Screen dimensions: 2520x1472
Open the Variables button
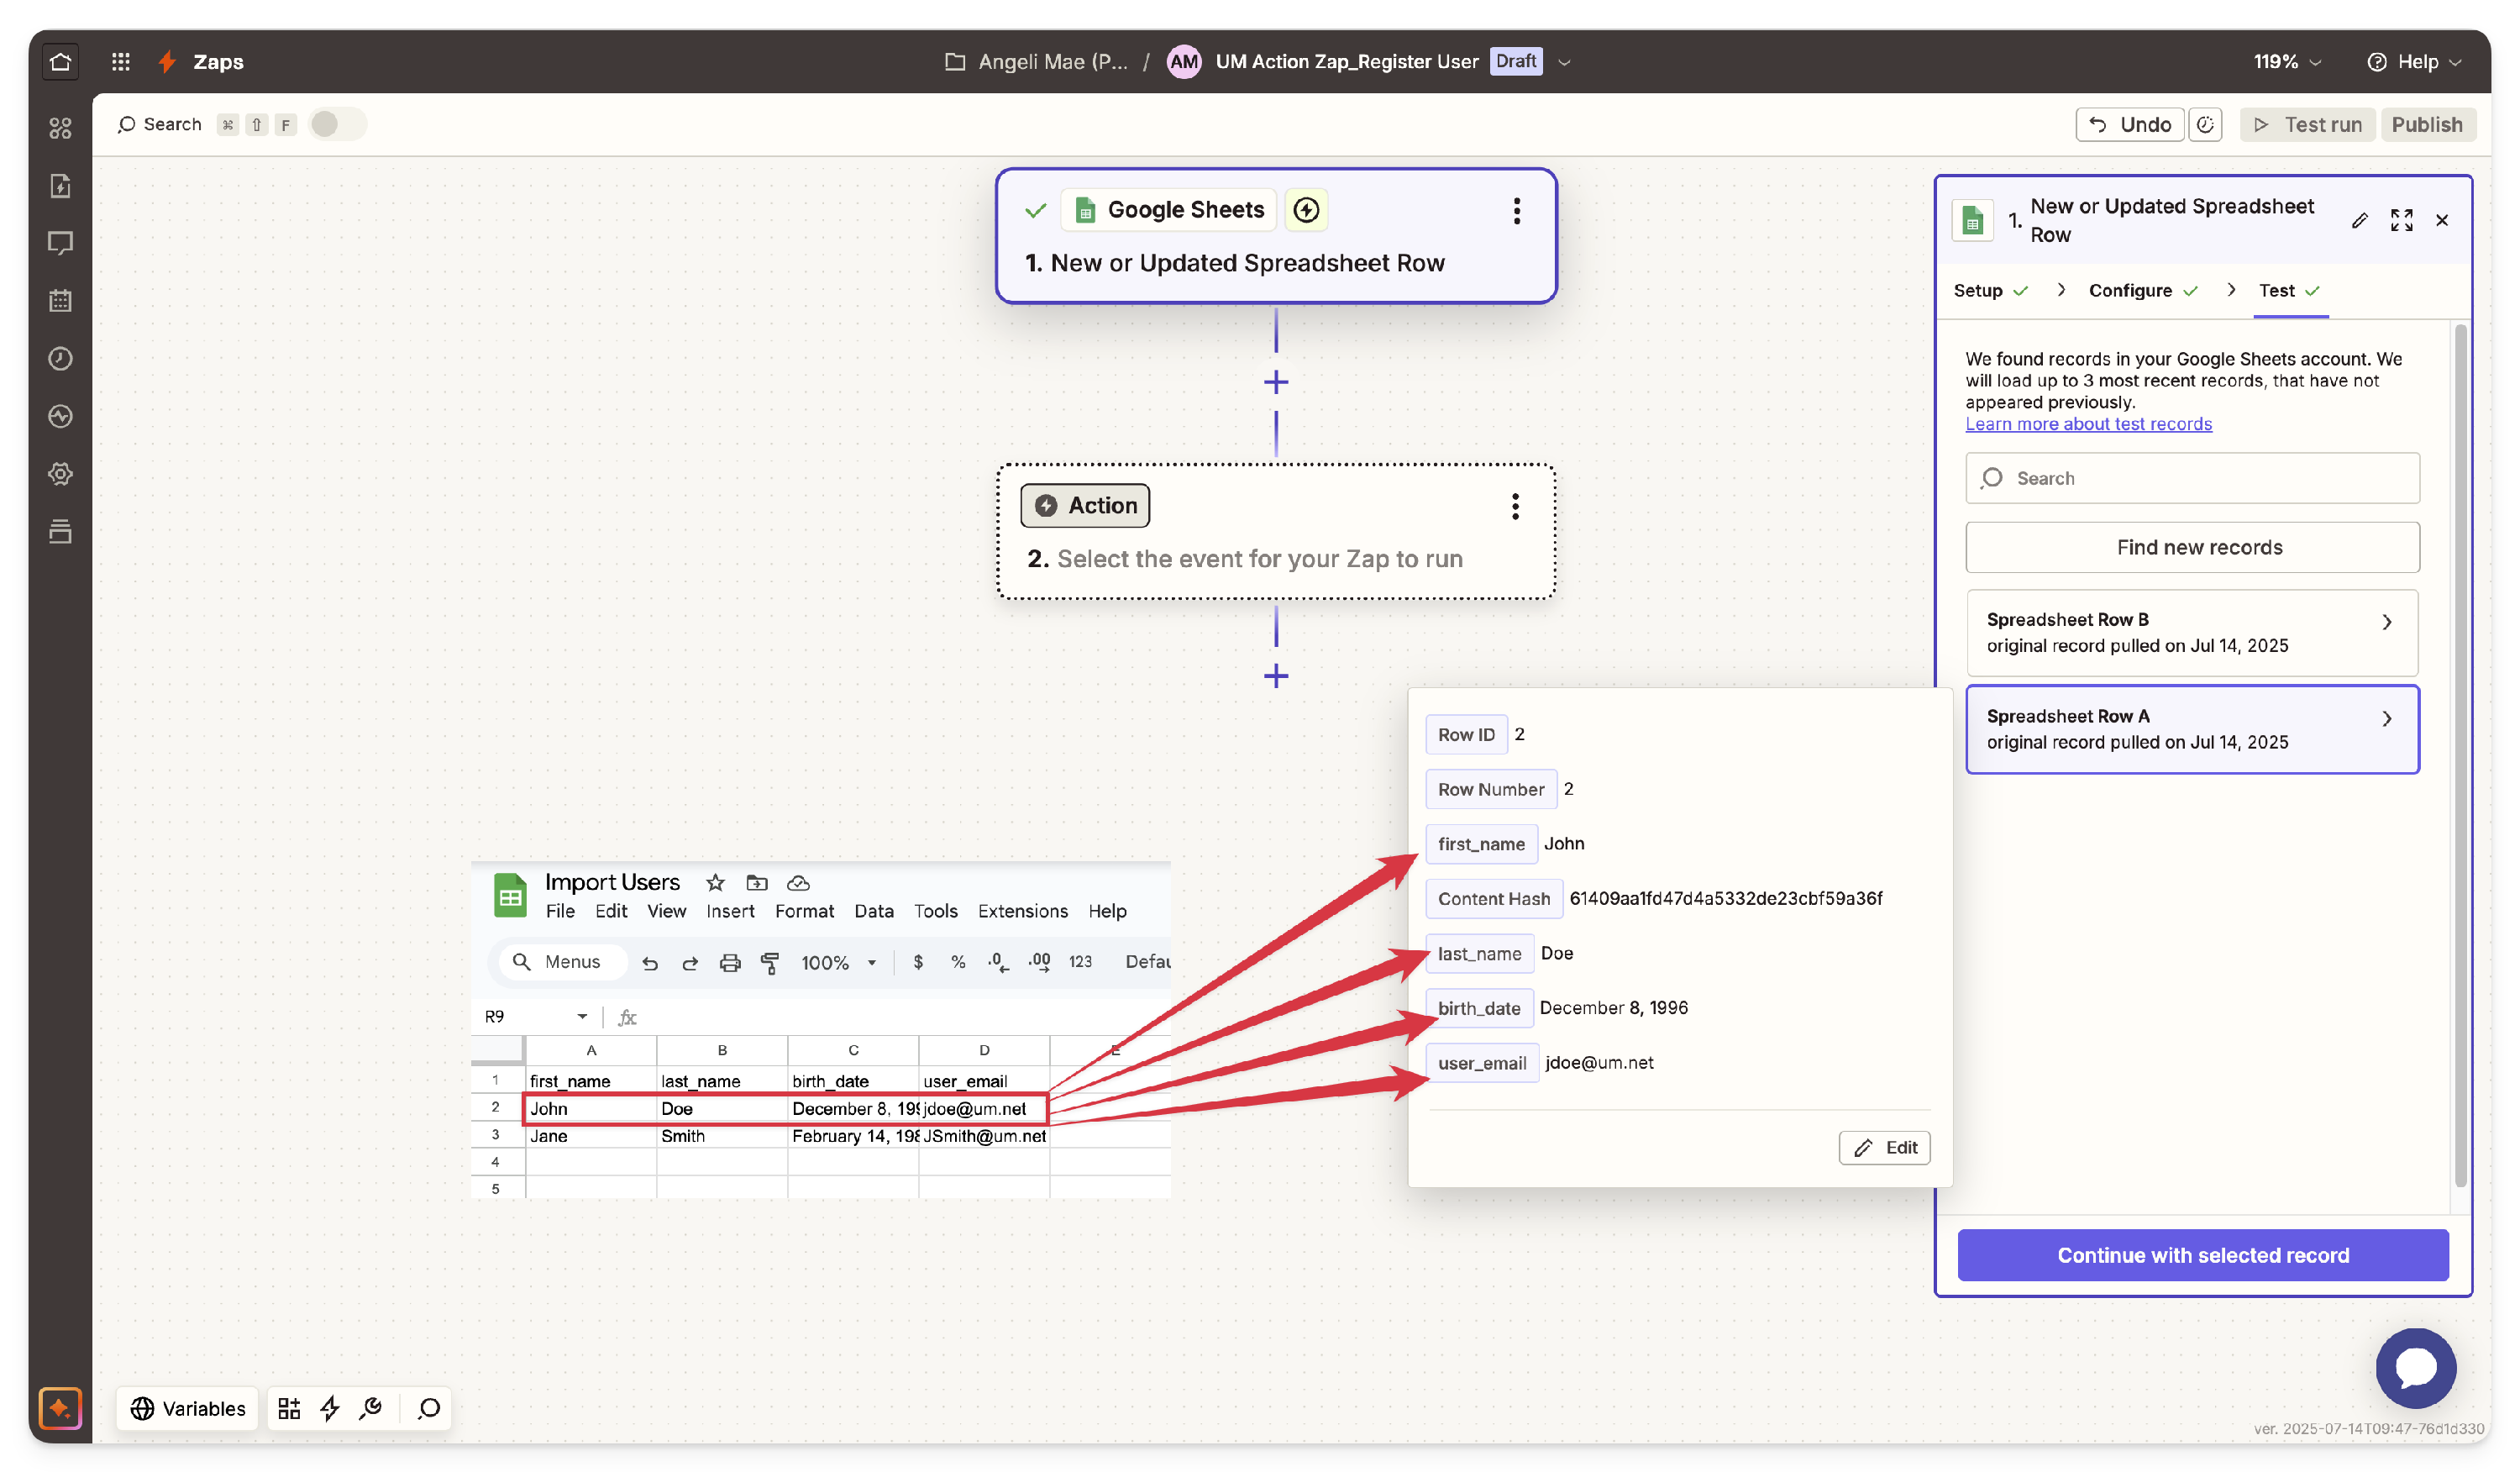188,1408
